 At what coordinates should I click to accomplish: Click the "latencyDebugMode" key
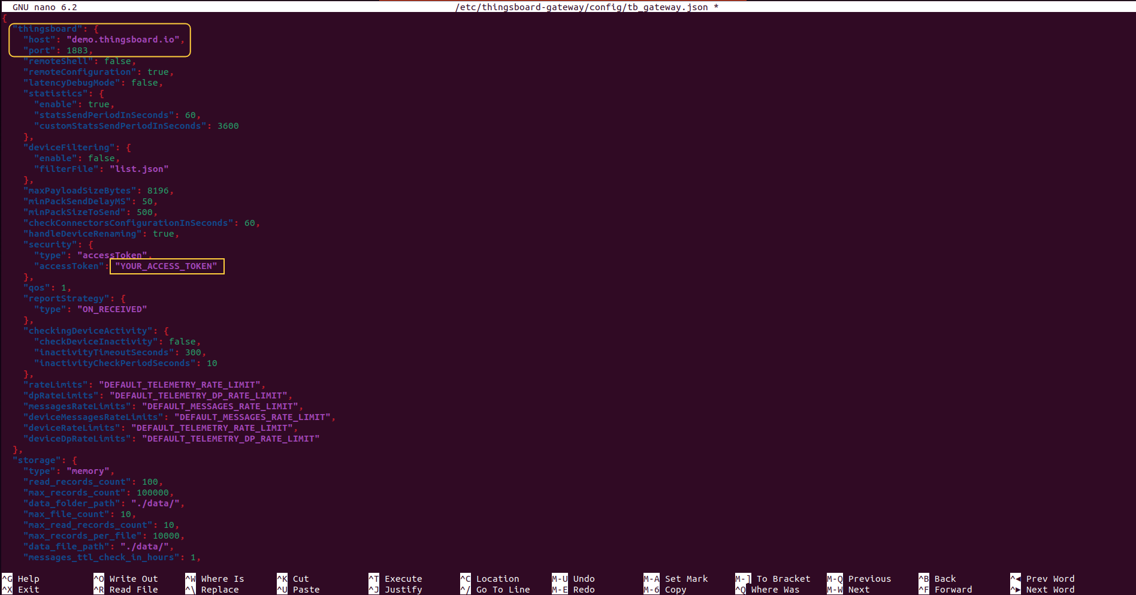[x=72, y=83]
